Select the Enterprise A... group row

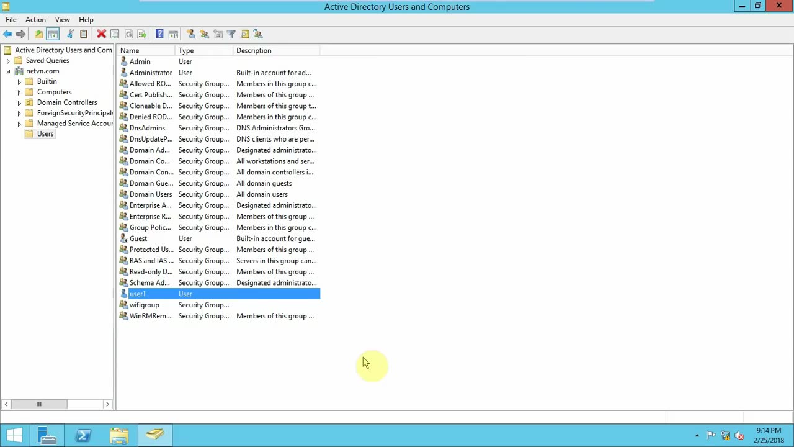(219, 205)
